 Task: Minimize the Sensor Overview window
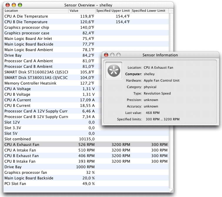coord(14,5)
